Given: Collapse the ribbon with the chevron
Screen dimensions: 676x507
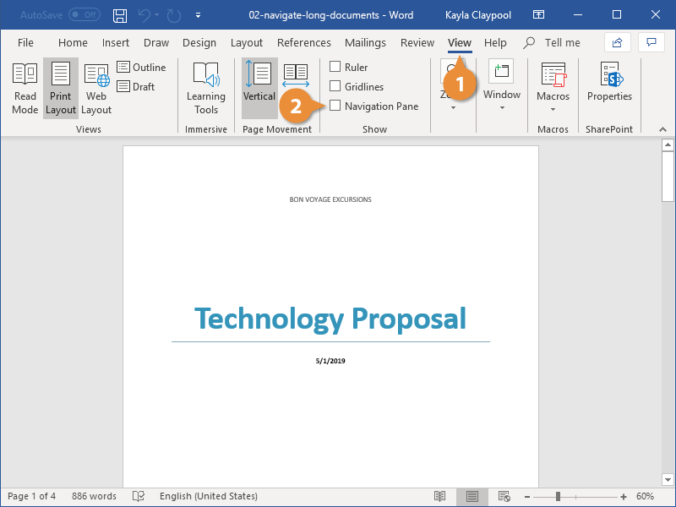Looking at the screenshot, I should pyautogui.click(x=662, y=129).
